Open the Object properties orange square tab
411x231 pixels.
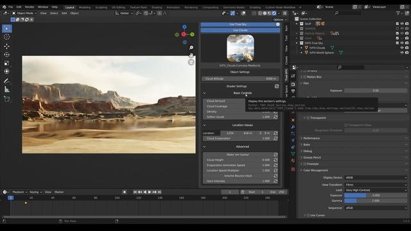coord(293,120)
